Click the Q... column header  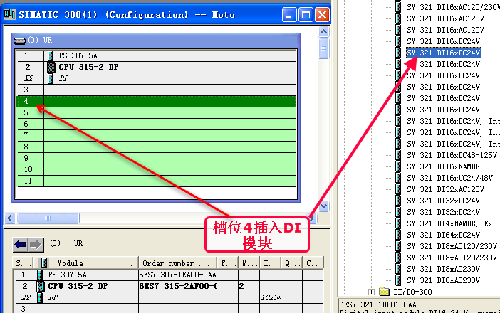pos(292,263)
